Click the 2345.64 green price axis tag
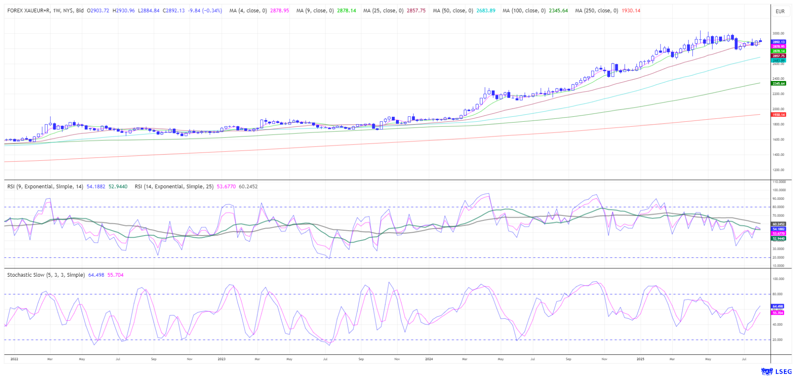 [778, 84]
